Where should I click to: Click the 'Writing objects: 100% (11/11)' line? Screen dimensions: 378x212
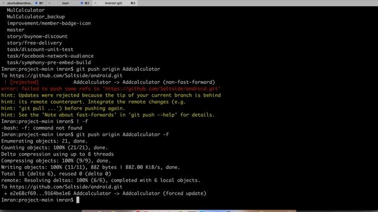pyautogui.click(x=90, y=167)
